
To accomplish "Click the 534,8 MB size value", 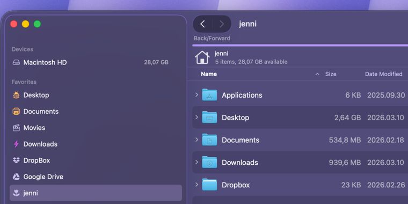I will pos(345,140).
